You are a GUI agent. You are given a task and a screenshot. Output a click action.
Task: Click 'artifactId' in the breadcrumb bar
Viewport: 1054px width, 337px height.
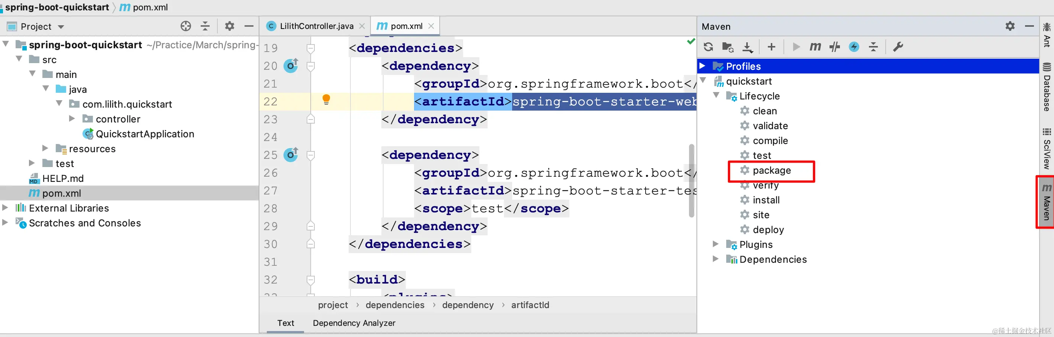point(530,305)
